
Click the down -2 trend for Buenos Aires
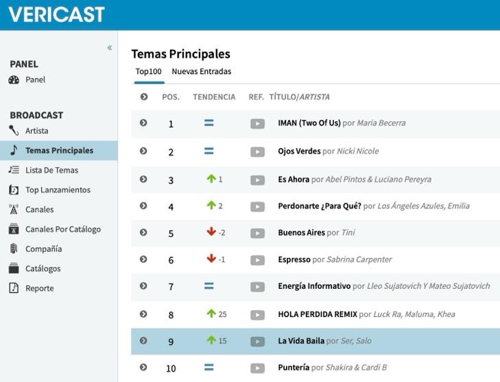point(216,232)
